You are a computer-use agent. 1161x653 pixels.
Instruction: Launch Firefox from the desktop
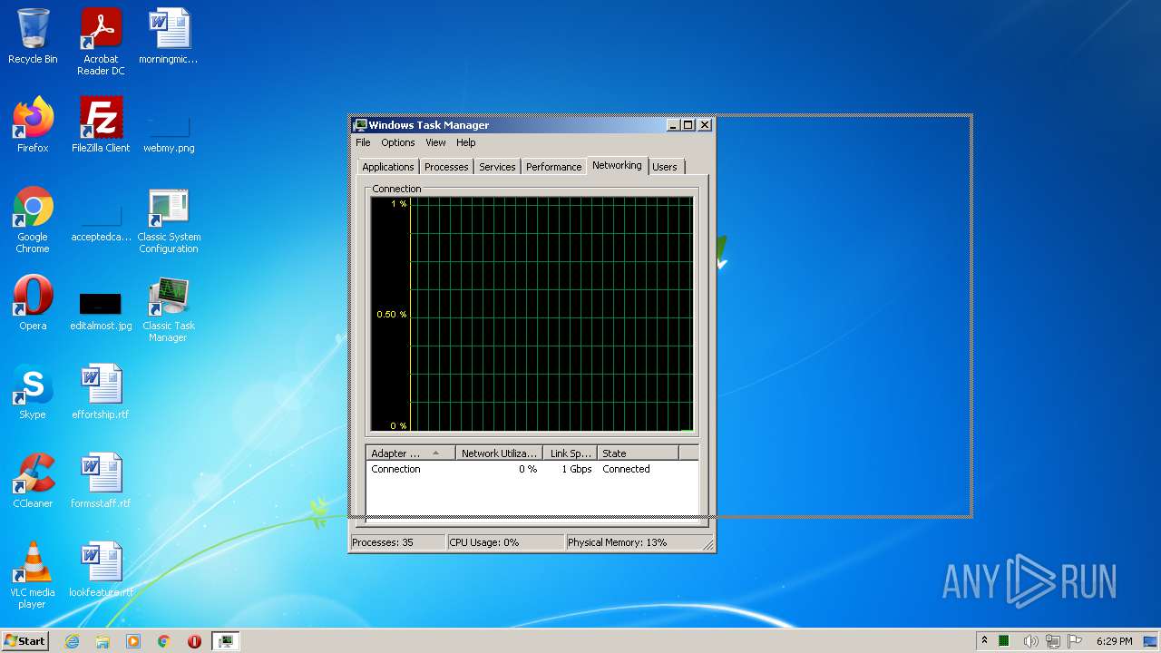click(x=33, y=125)
